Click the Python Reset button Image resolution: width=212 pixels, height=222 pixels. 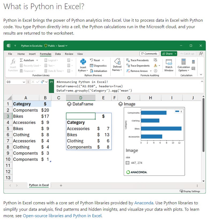(95, 60)
